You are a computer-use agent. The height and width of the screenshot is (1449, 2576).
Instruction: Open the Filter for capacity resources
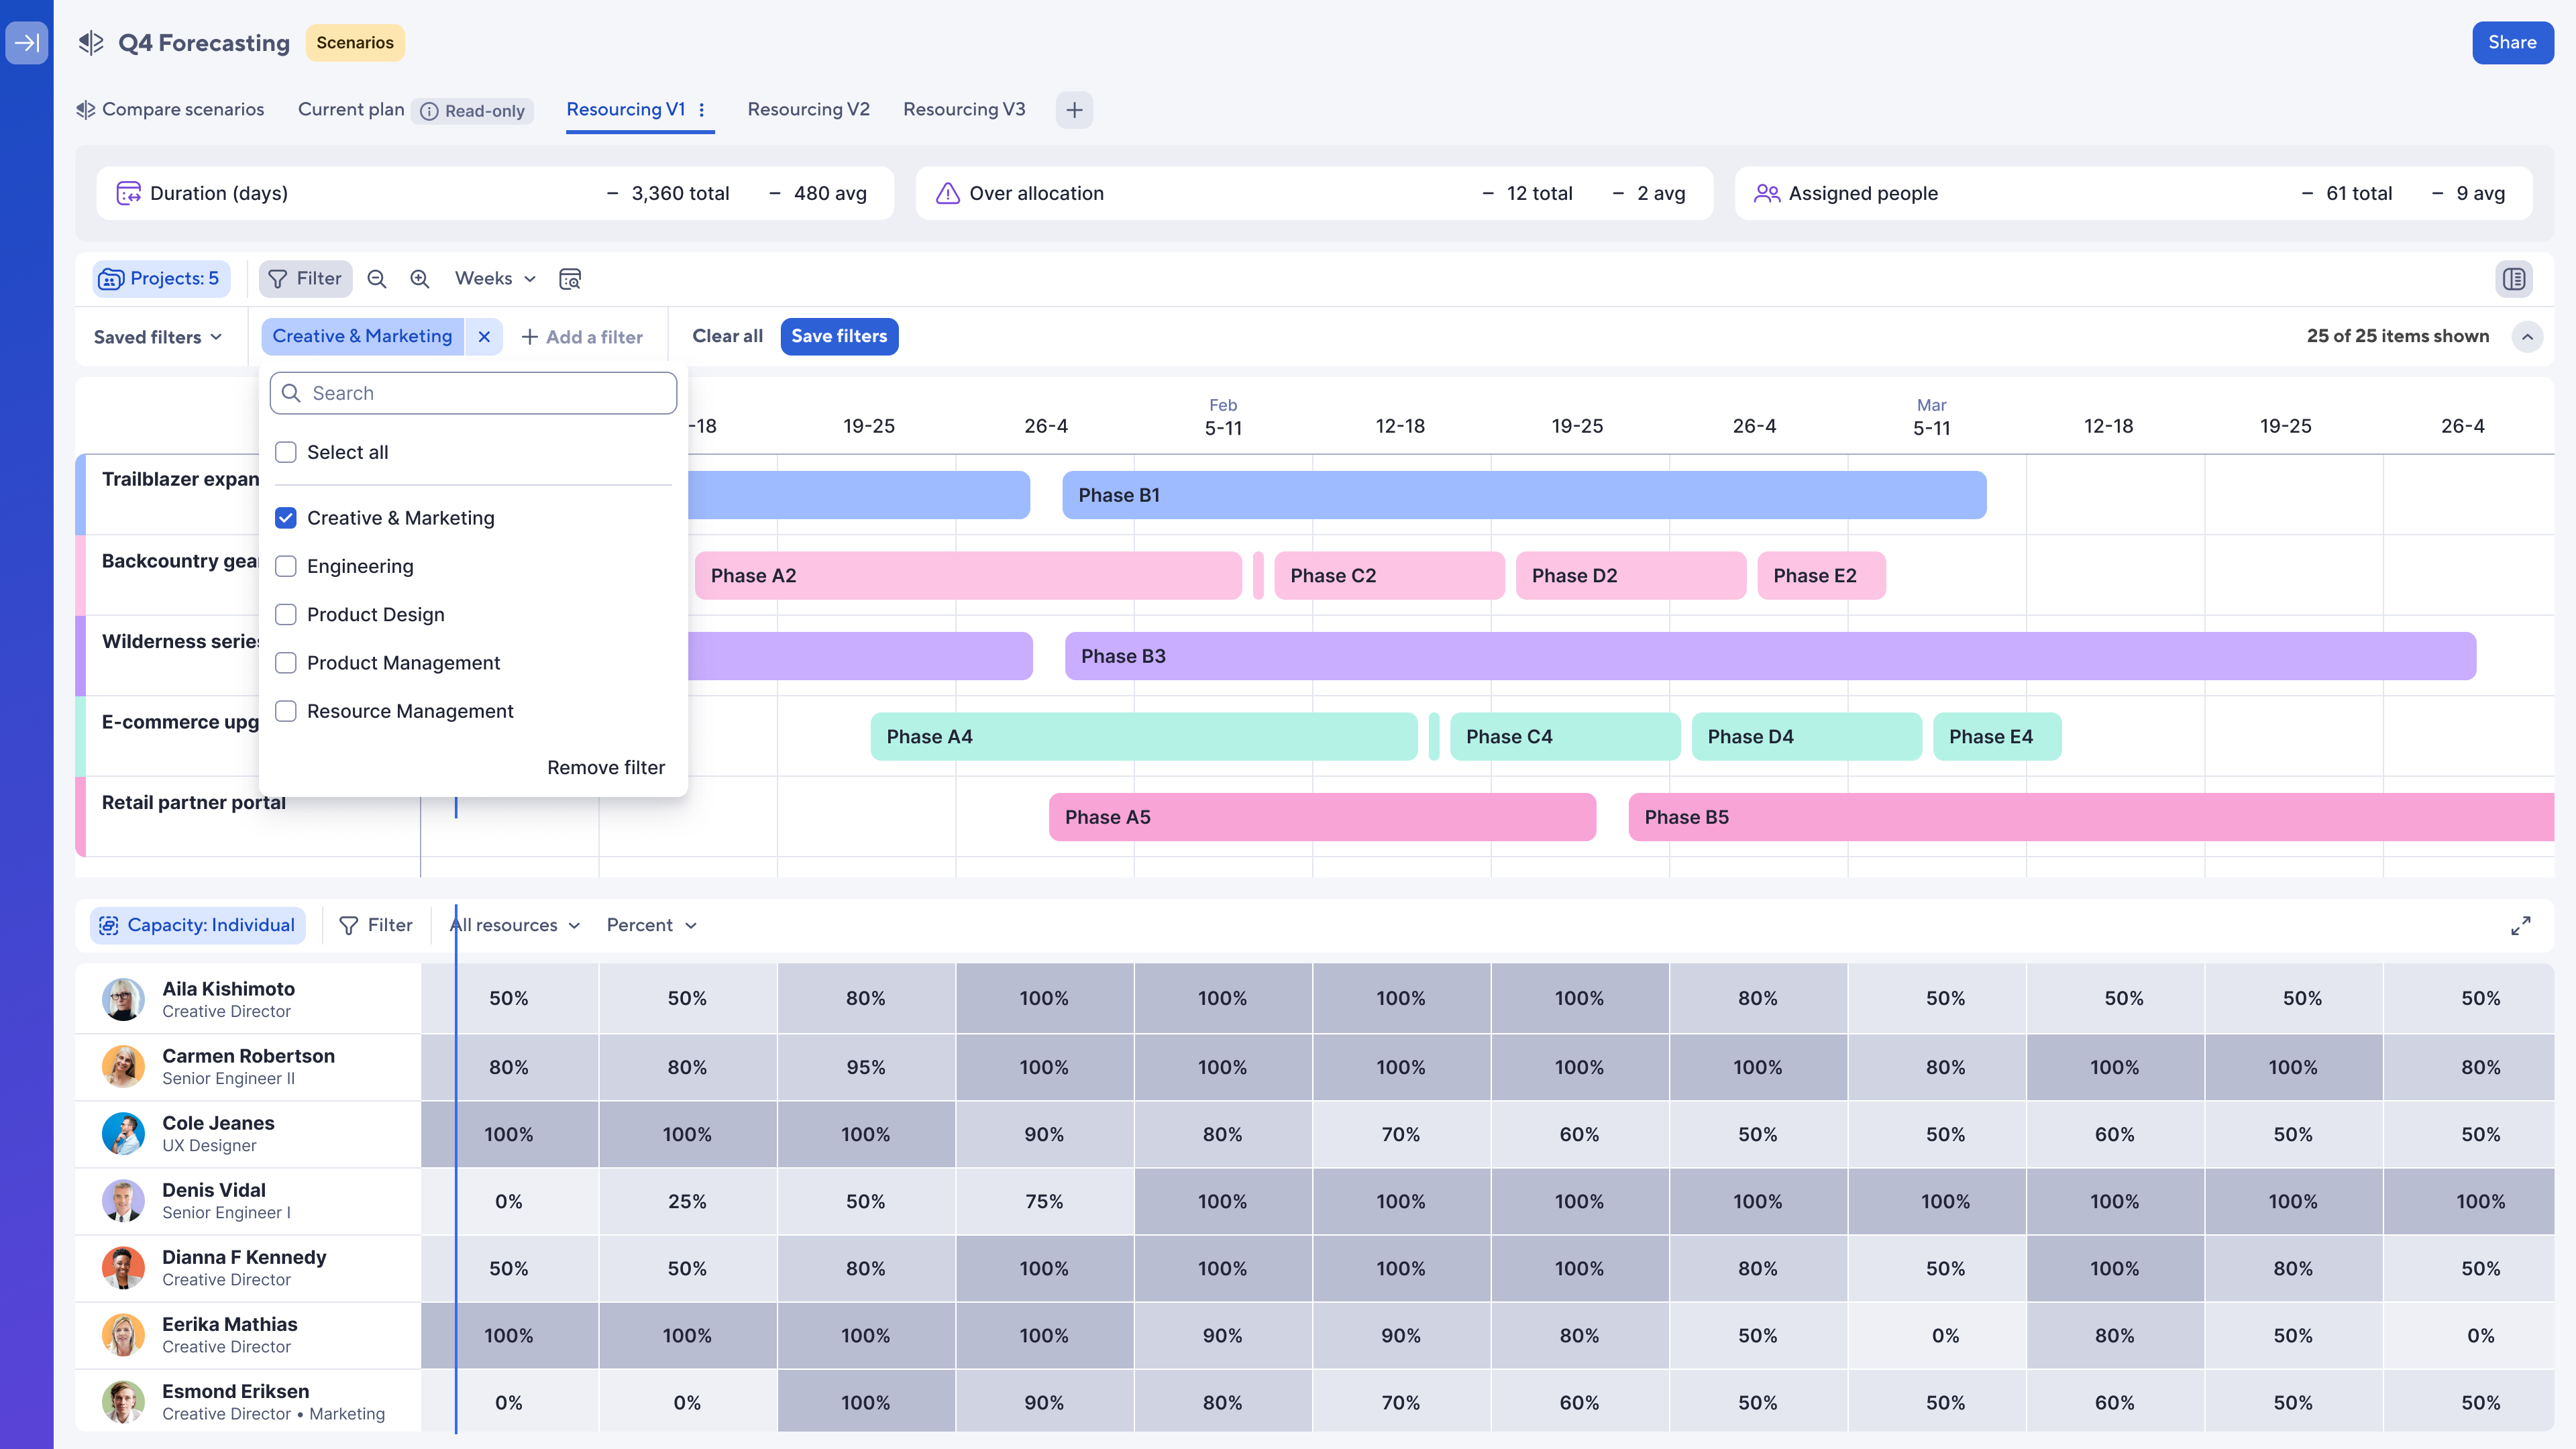[x=376, y=925]
